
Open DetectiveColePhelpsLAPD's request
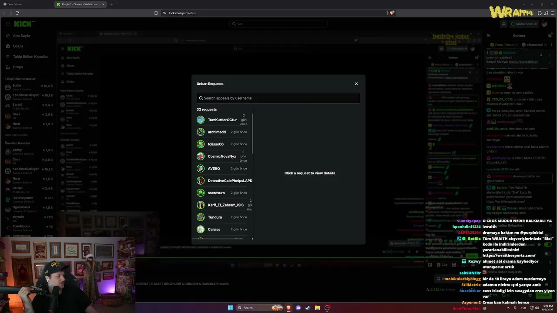[224, 181]
